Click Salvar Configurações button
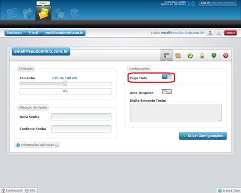241x193 pixels. [x=203, y=136]
